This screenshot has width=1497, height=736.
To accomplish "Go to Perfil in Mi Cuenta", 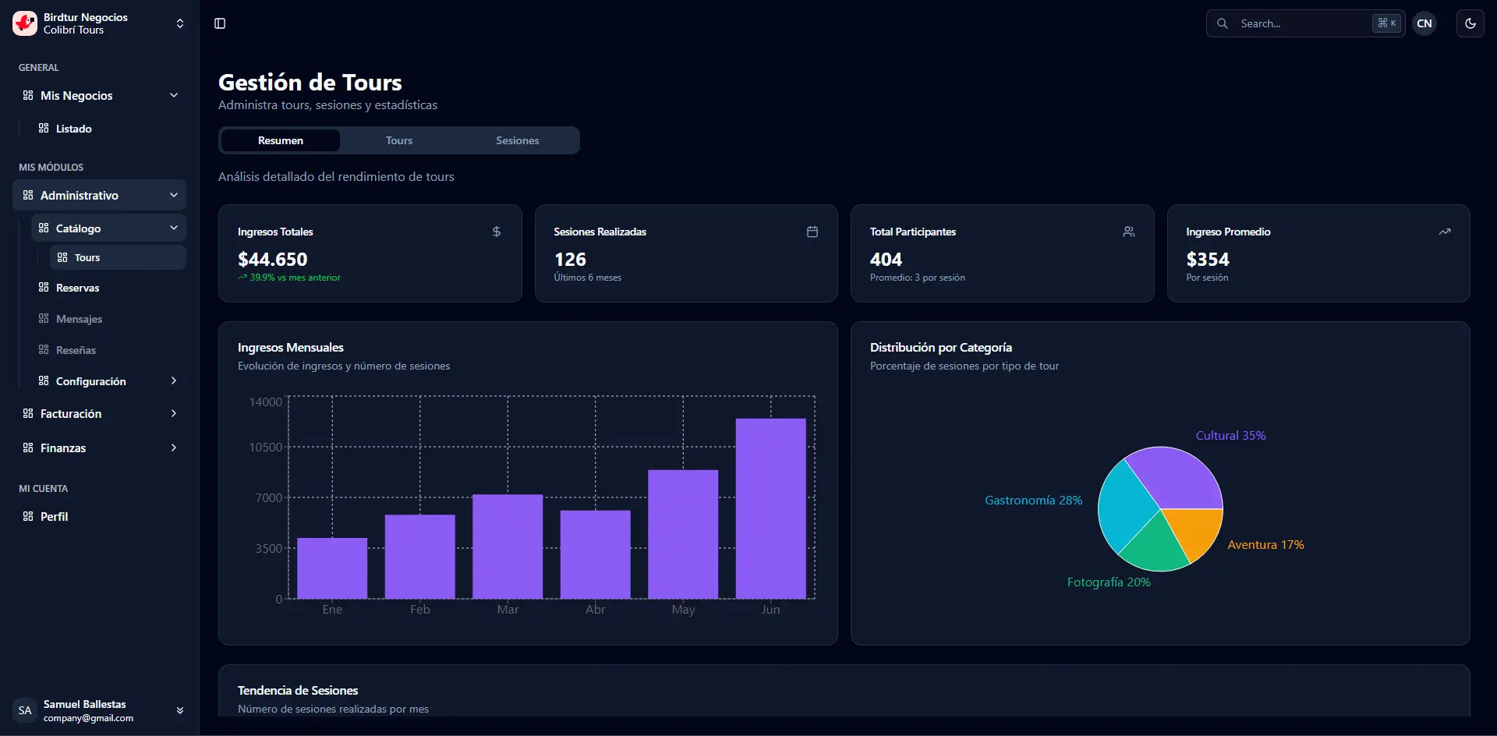I will click(x=54, y=516).
